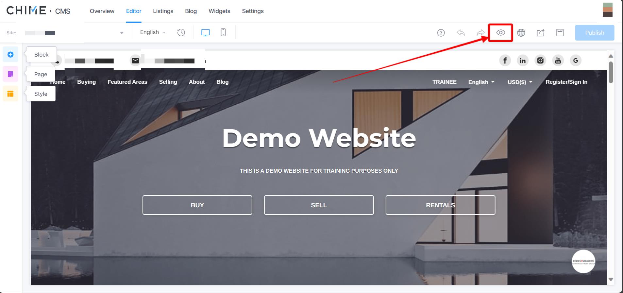623x293 pixels.
Task: Open the Widgets tab
Action: tap(219, 11)
